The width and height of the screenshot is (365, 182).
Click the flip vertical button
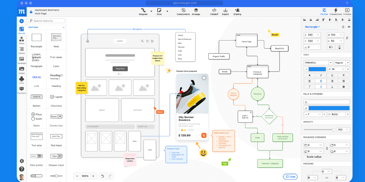click(x=340, y=47)
